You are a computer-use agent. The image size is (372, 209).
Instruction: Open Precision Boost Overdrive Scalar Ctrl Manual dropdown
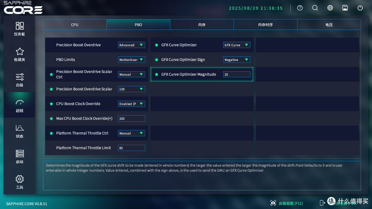pos(132,74)
